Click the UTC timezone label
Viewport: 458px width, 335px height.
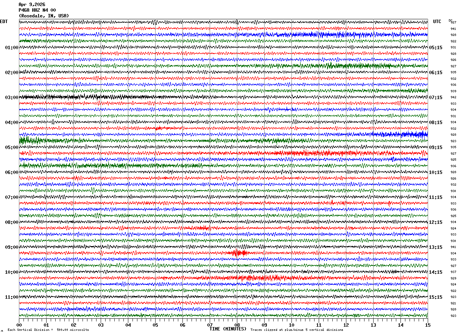tap(437, 22)
